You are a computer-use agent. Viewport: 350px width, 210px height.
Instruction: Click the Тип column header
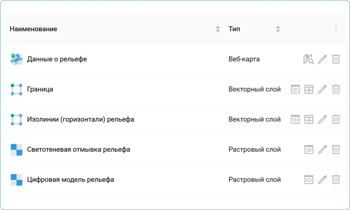click(234, 29)
